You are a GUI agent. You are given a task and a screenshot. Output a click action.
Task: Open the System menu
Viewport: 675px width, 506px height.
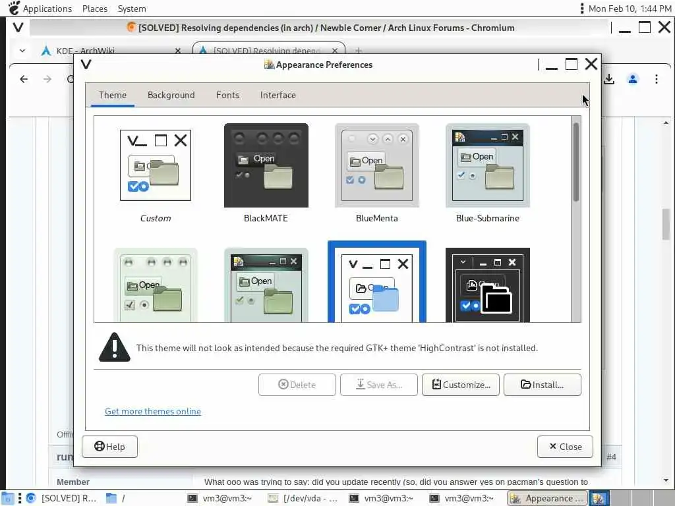[x=132, y=9]
